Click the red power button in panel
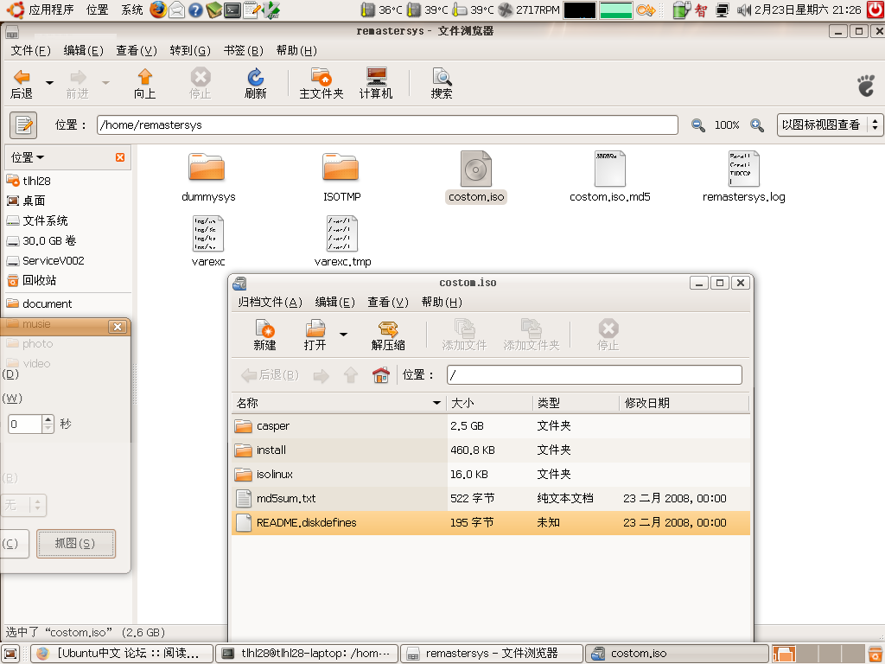This screenshot has width=885, height=664. tap(875, 10)
